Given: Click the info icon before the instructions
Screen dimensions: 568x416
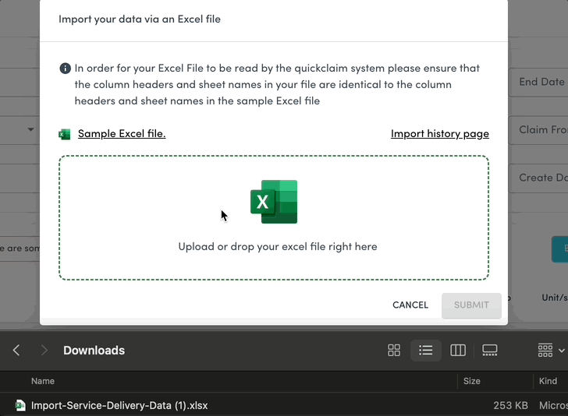Looking at the screenshot, I should coord(66,69).
